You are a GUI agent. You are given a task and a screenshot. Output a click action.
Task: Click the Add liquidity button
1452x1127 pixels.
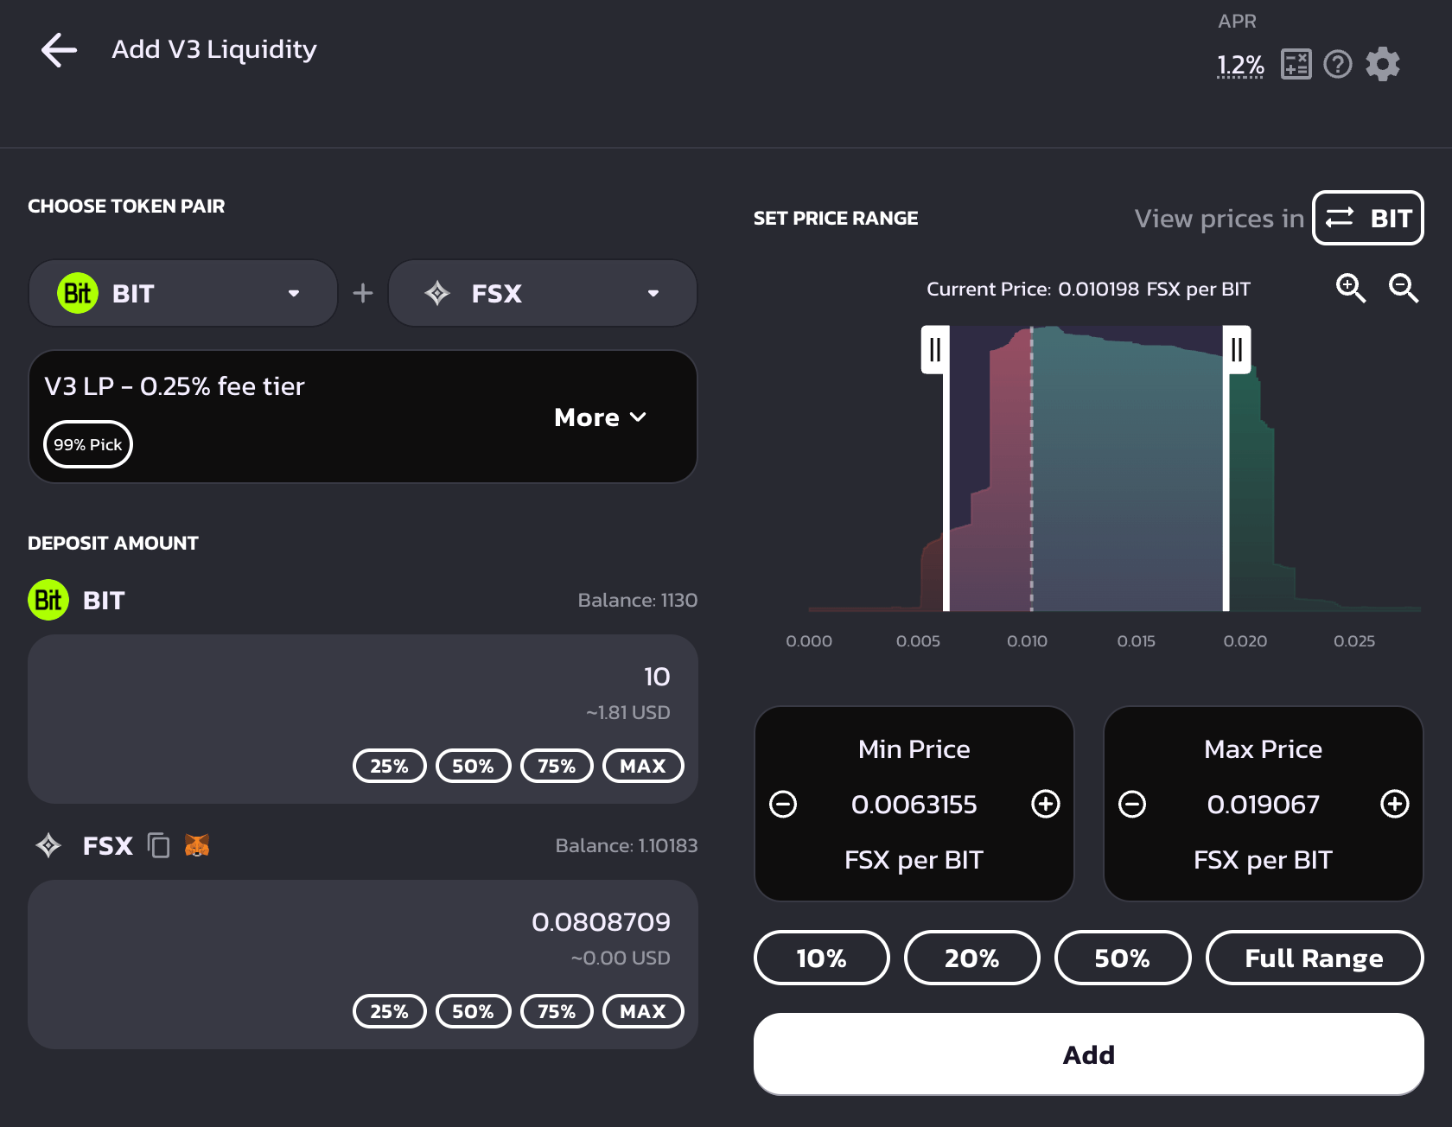[x=1088, y=1054]
